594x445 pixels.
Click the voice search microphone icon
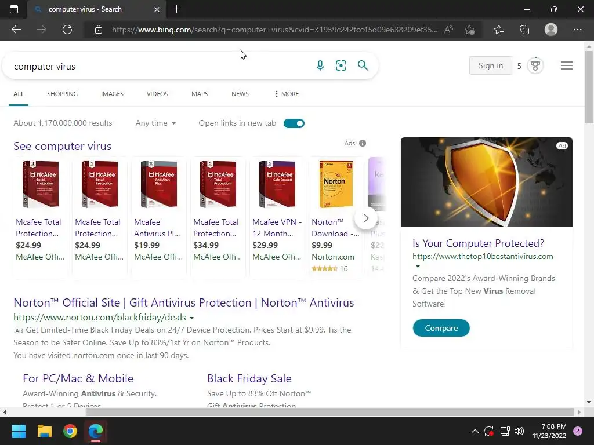point(320,66)
